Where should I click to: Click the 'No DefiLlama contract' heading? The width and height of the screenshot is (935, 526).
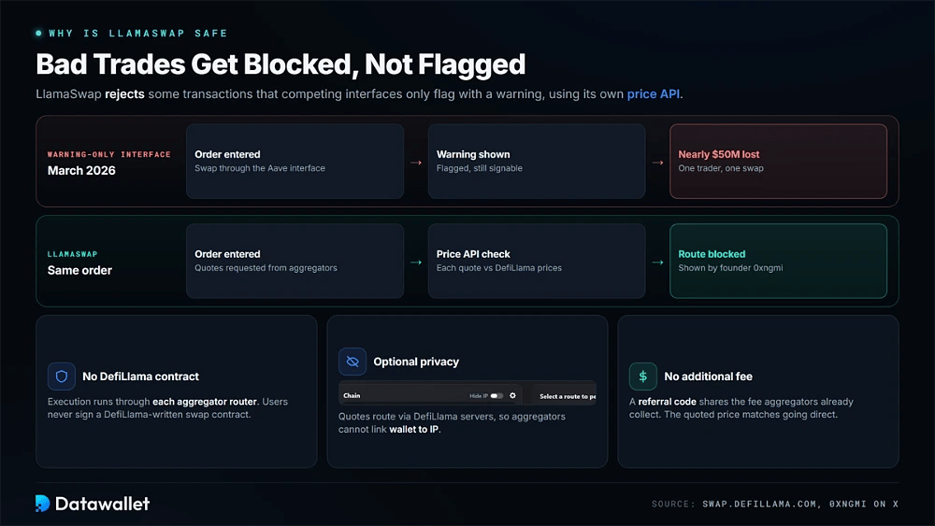tap(141, 377)
